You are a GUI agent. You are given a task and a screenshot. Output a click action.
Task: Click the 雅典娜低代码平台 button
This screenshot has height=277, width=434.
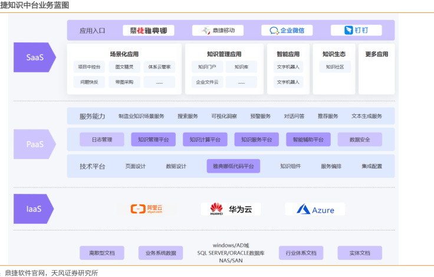tap(234, 166)
